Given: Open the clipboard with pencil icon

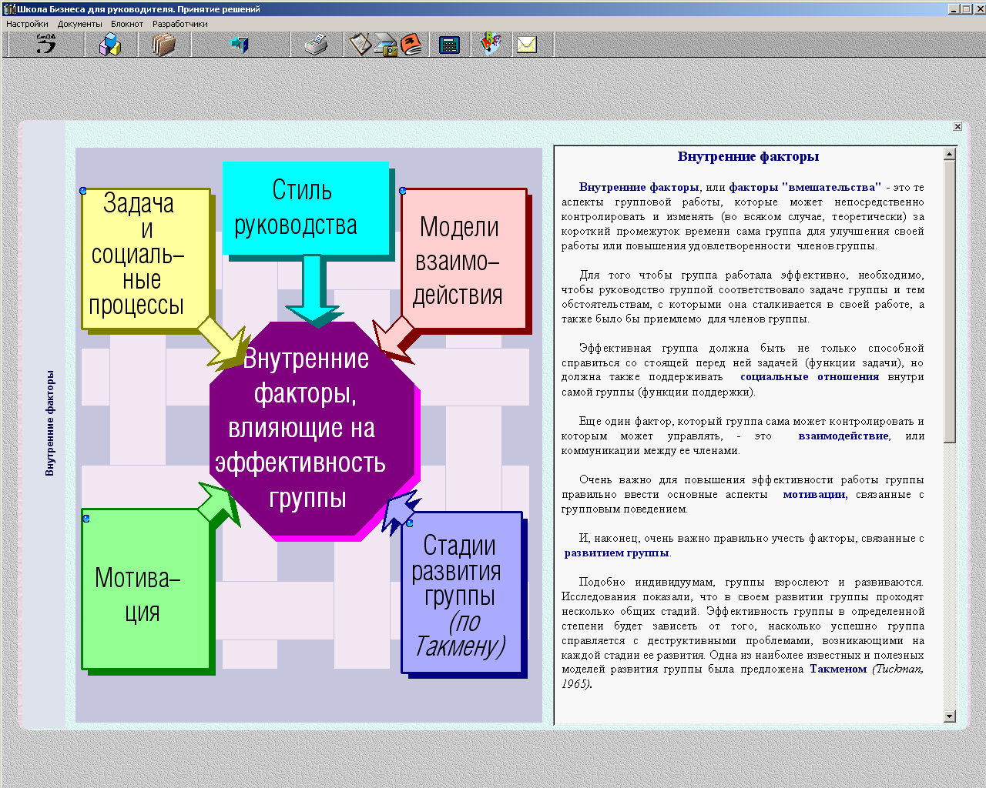Looking at the screenshot, I should click(360, 44).
